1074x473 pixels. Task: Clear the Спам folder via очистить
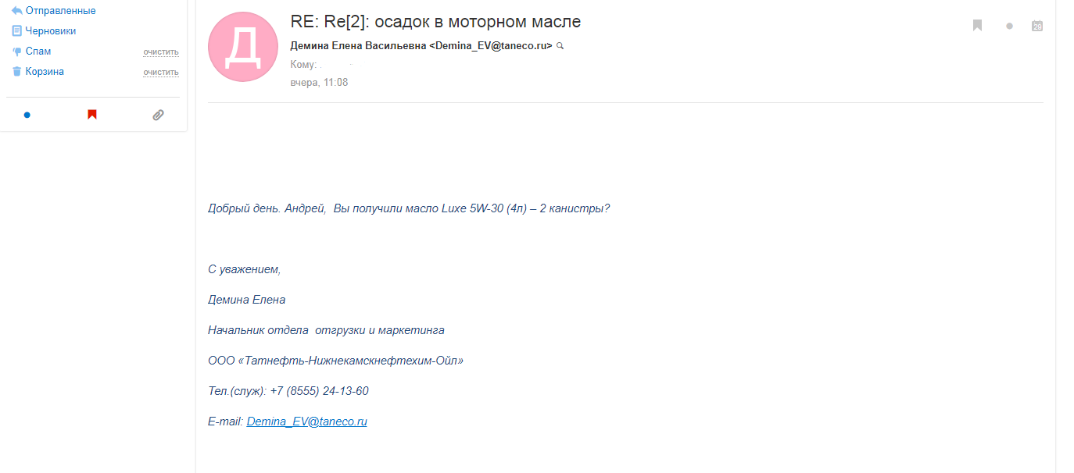click(161, 52)
